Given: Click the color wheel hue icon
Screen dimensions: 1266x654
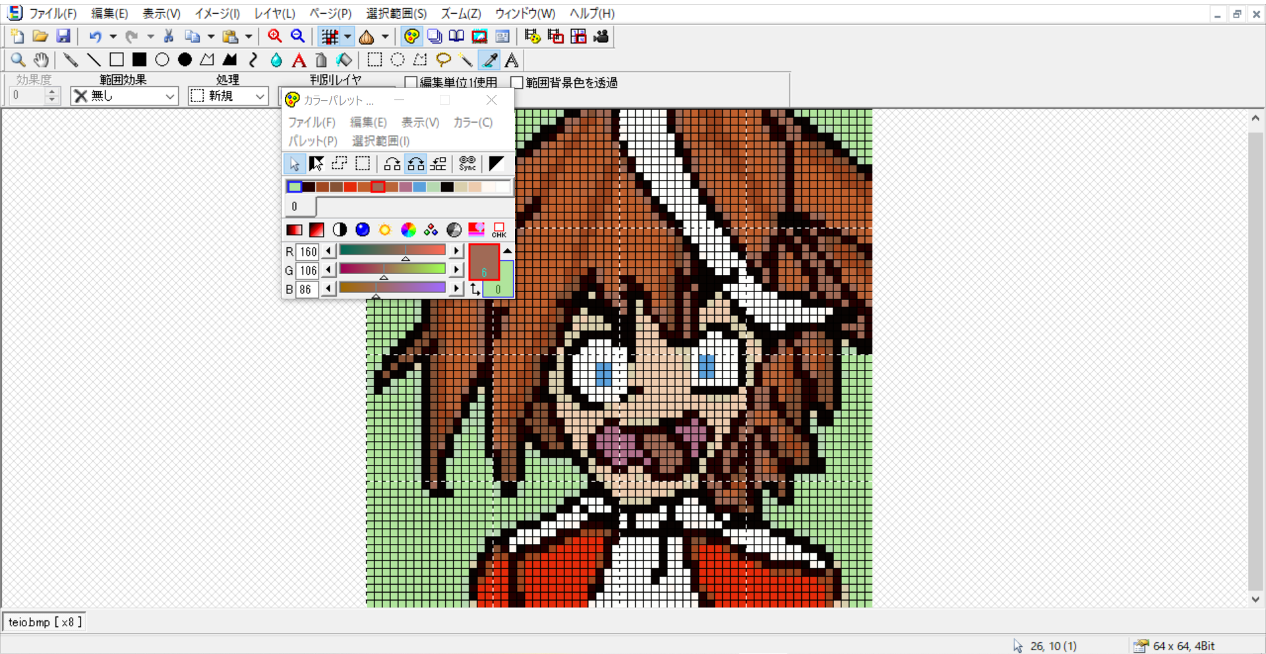Looking at the screenshot, I should tap(408, 229).
